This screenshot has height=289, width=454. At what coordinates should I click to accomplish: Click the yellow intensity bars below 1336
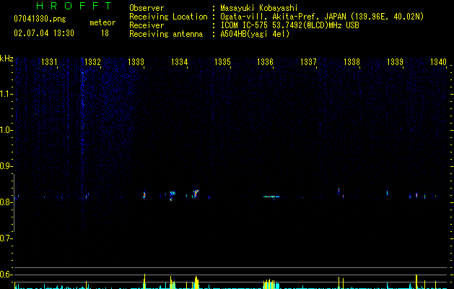pyautogui.click(x=270, y=284)
